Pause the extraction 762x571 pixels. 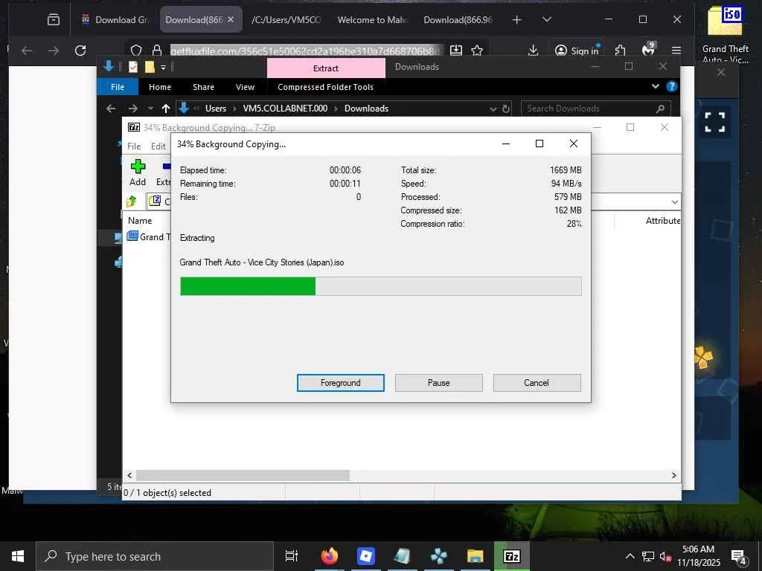[438, 383]
